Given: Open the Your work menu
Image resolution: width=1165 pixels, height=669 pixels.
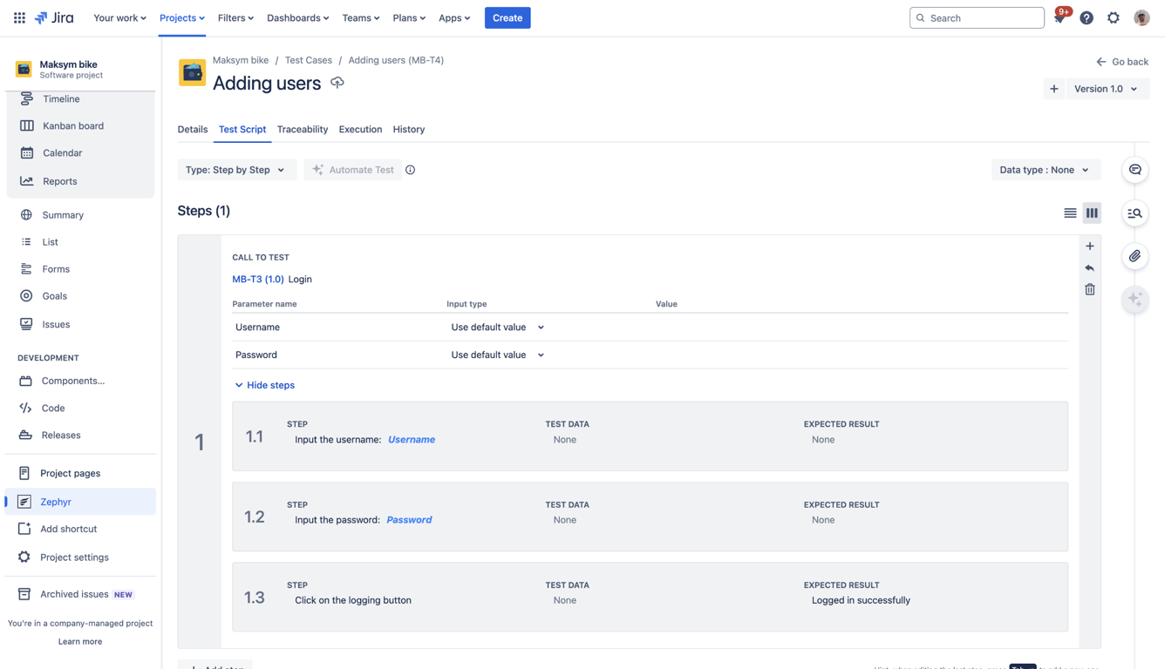Looking at the screenshot, I should click(119, 17).
